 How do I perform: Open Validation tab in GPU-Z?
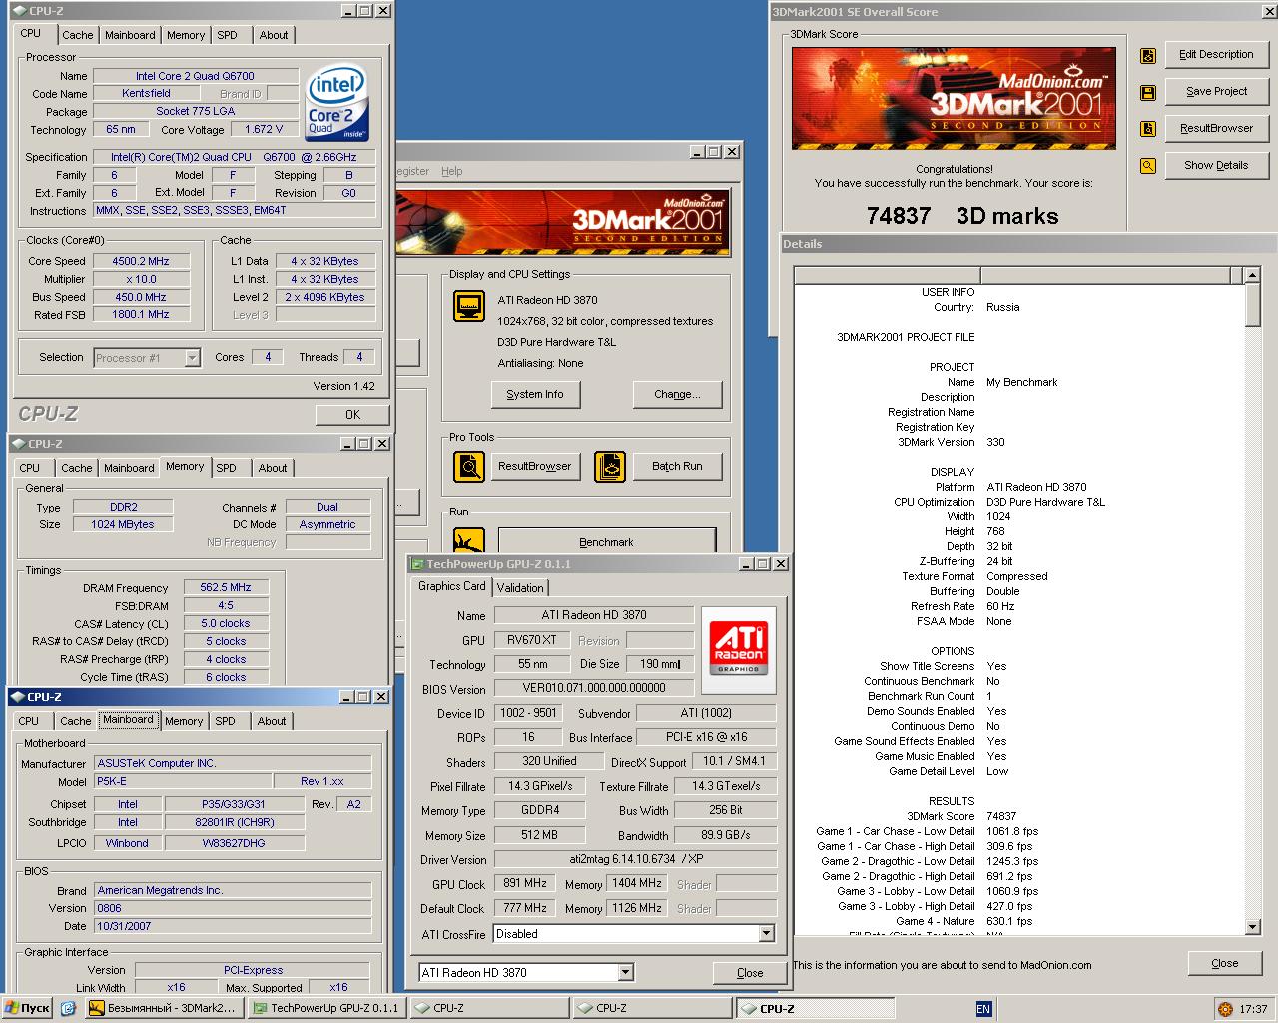(520, 588)
